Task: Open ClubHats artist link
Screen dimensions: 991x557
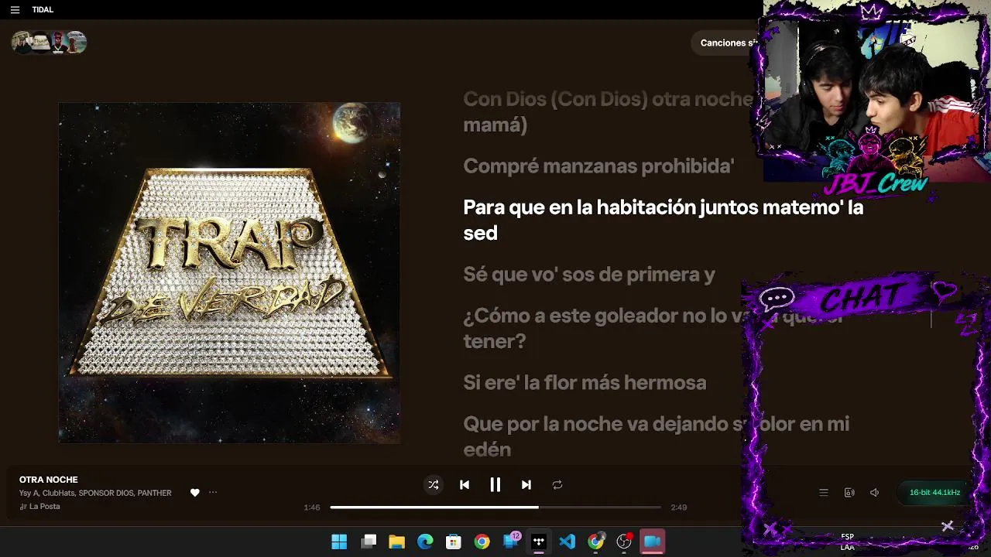Action: point(58,493)
